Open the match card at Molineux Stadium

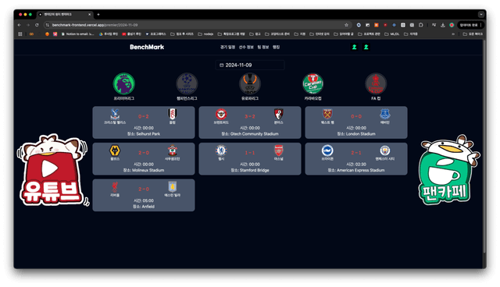pos(144,159)
